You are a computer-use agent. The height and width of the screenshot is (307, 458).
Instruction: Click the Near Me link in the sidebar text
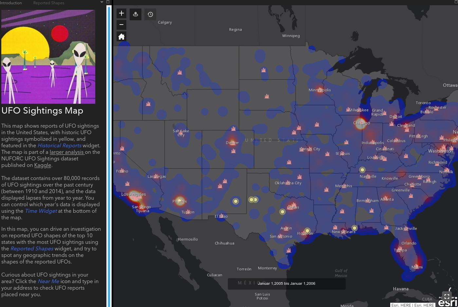tap(48, 281)
